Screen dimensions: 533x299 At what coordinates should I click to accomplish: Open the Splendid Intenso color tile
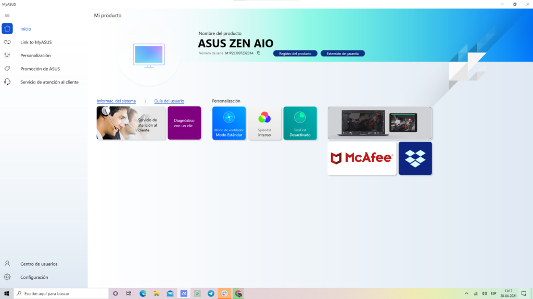pos(264,123)
